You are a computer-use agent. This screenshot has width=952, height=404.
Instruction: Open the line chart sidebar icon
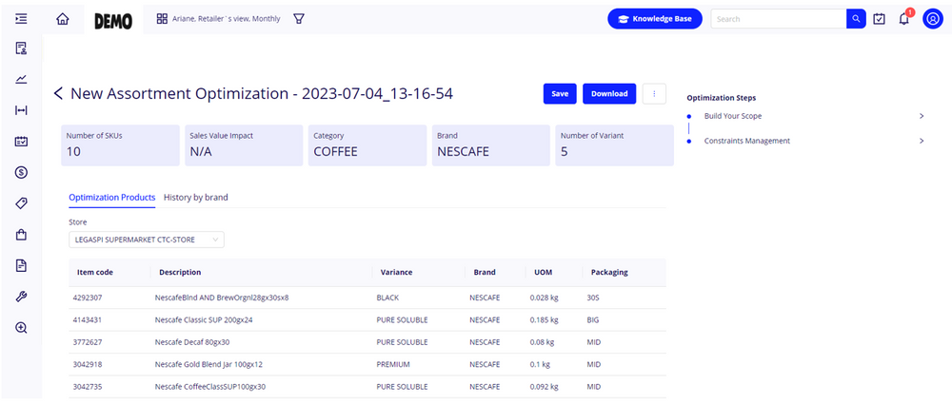pos(21,80)
